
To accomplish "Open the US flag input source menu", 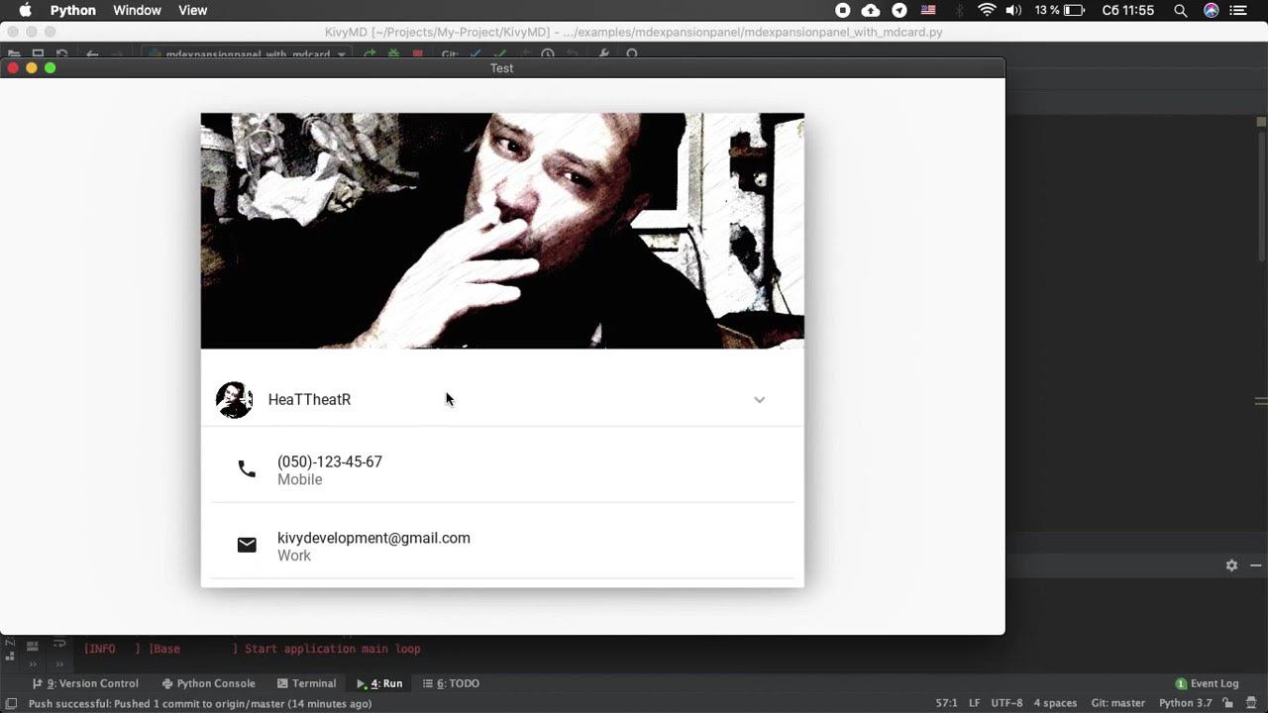I will click(x=928, y=10).
